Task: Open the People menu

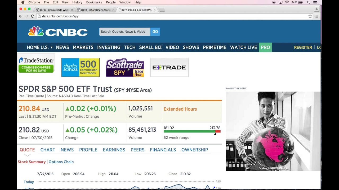Action: 111,2
